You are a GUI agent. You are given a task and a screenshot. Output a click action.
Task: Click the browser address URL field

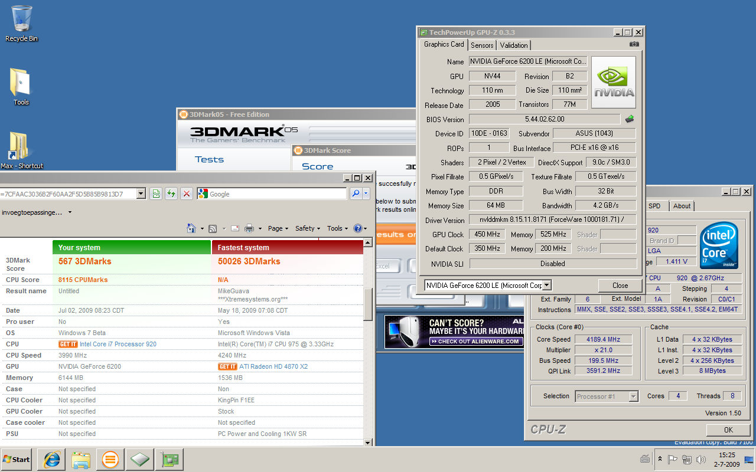(68, 194)
